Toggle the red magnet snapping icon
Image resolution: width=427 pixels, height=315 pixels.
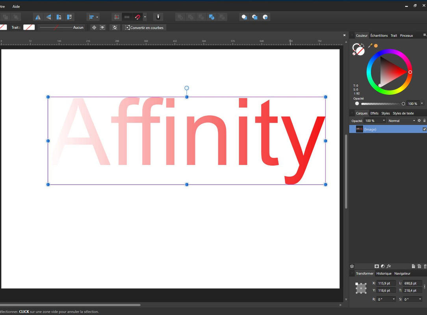coord(137,17)
